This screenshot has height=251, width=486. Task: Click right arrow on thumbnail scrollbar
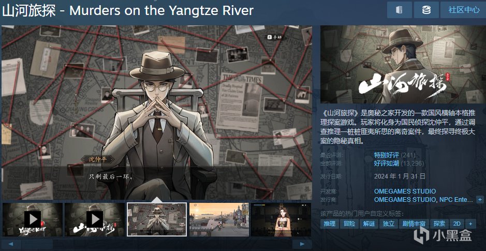[302, 244]
